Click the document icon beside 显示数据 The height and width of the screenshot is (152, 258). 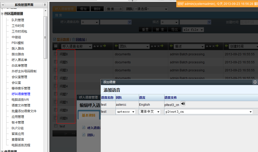[x=55, y=40]
